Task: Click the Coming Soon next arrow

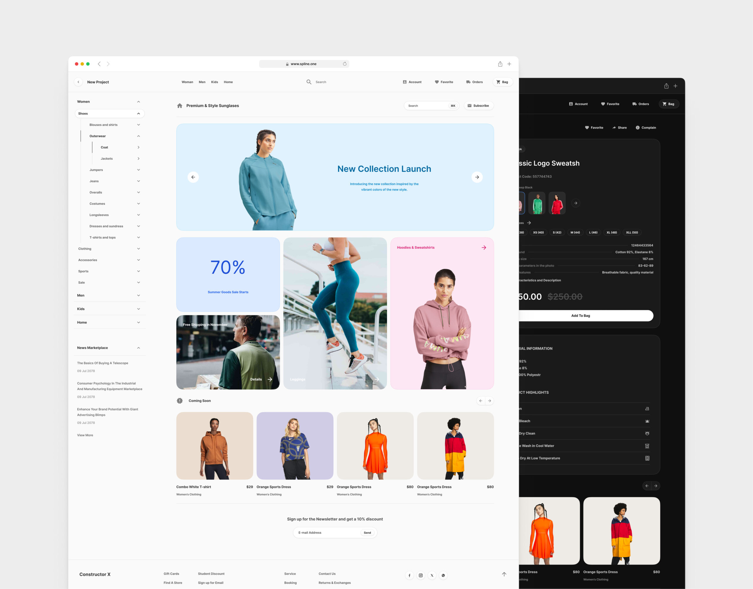Action: pyautogui.click(x=489, y=401)
